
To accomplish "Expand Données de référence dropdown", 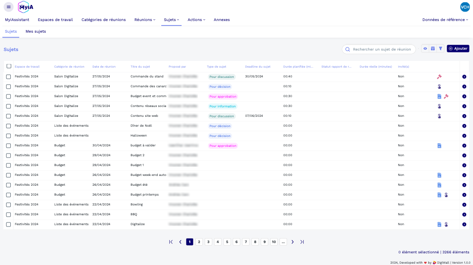I will coord(445,20).
